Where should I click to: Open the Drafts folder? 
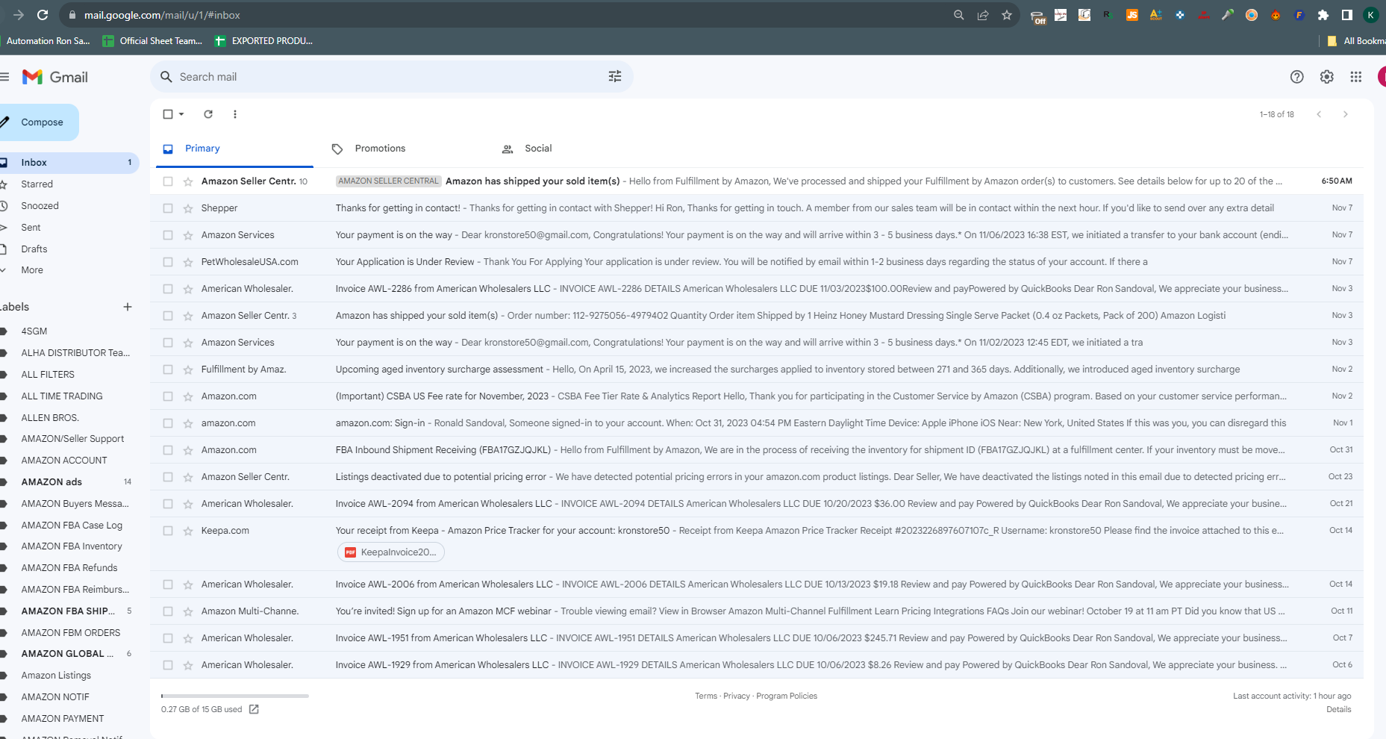coord(34,249)
